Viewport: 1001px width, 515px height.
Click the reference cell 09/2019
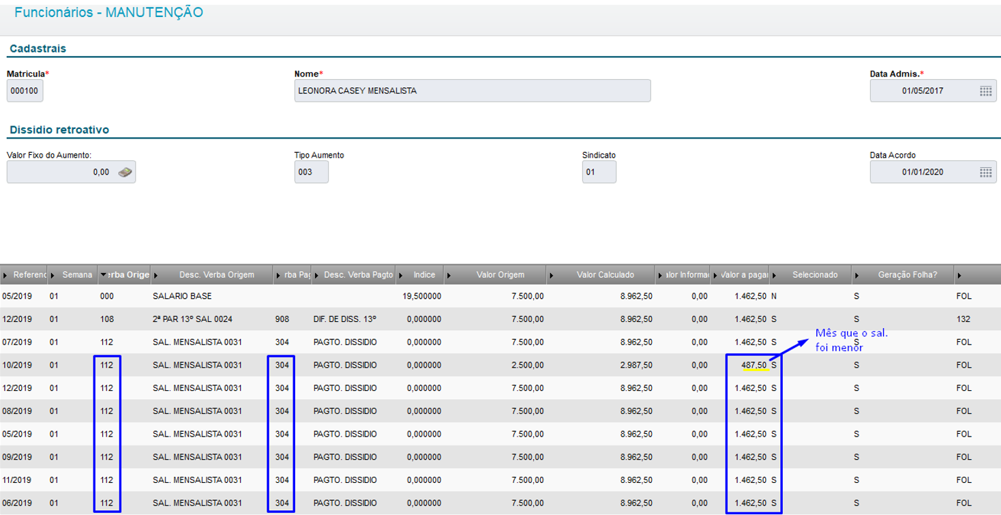(18, 457)
